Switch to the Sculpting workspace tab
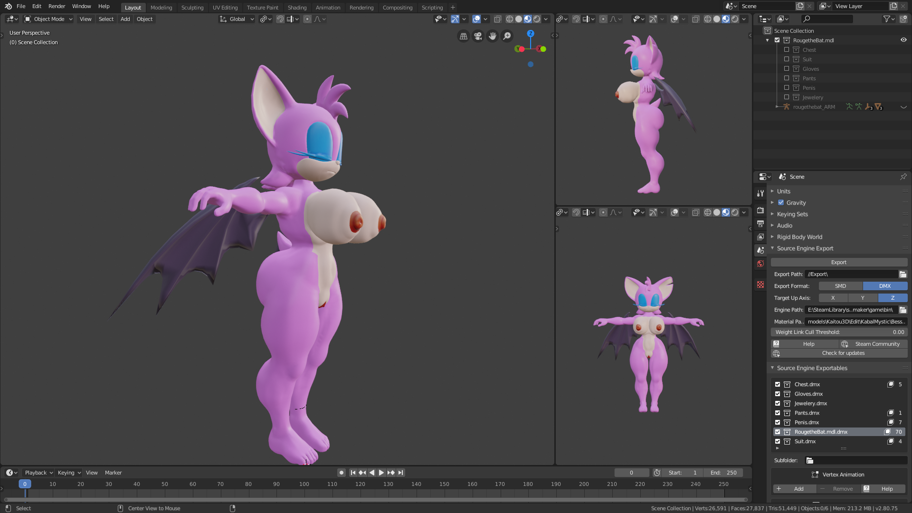The height and width of the screenshot is (513, 912). tap(192, 8)
